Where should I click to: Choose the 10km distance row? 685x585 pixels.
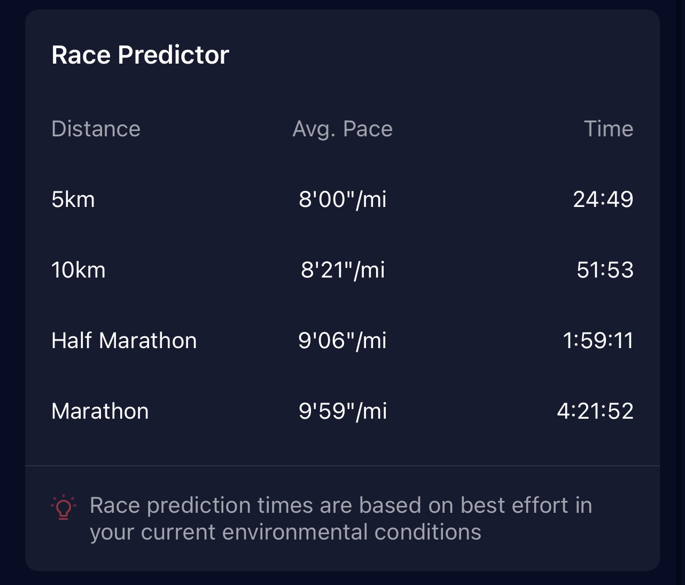342,270
